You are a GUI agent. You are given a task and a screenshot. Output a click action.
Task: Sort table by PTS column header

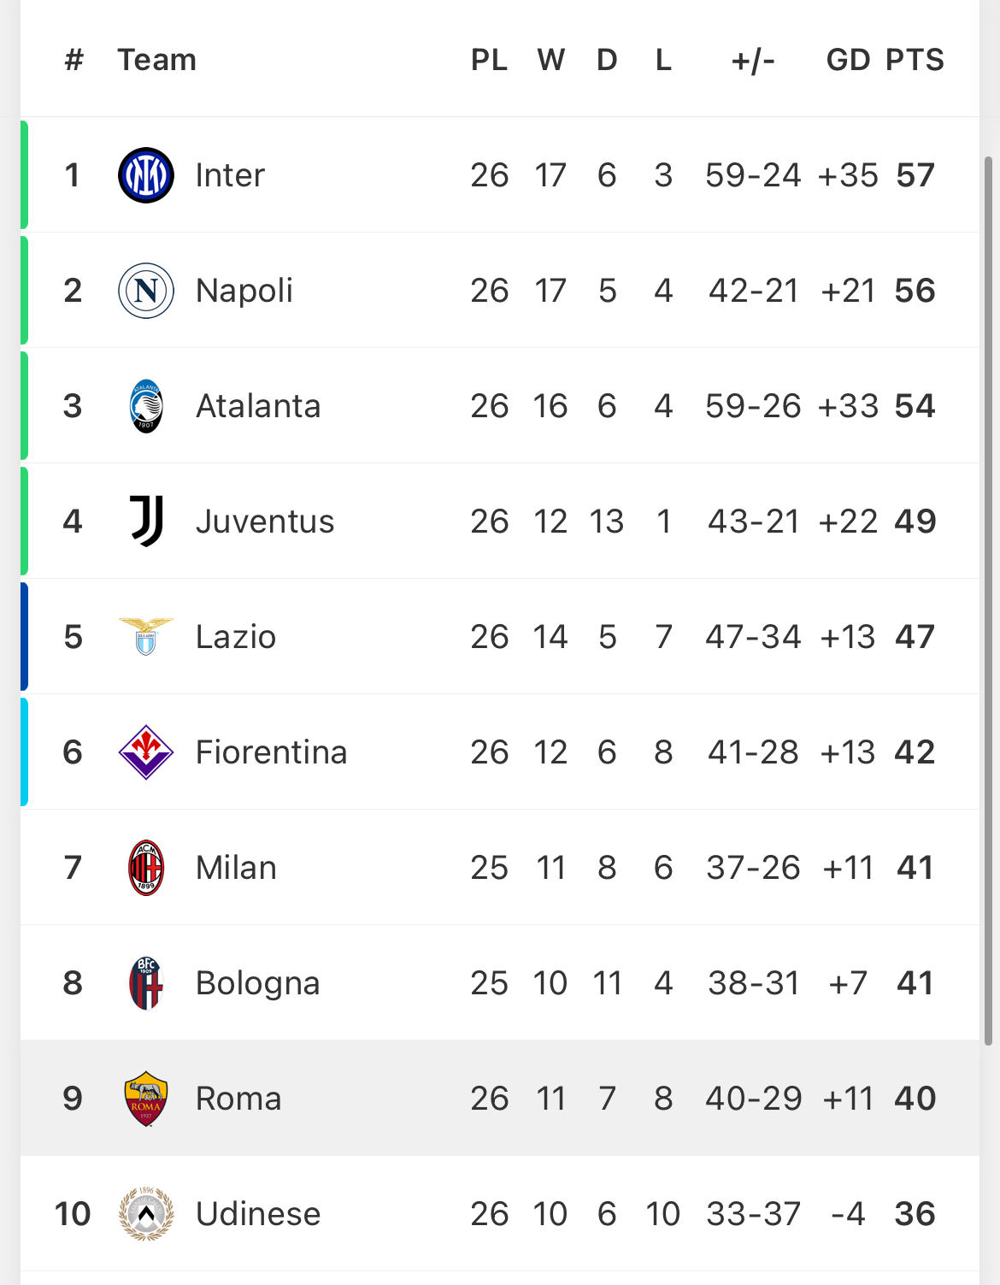click(x=915, y=60)
